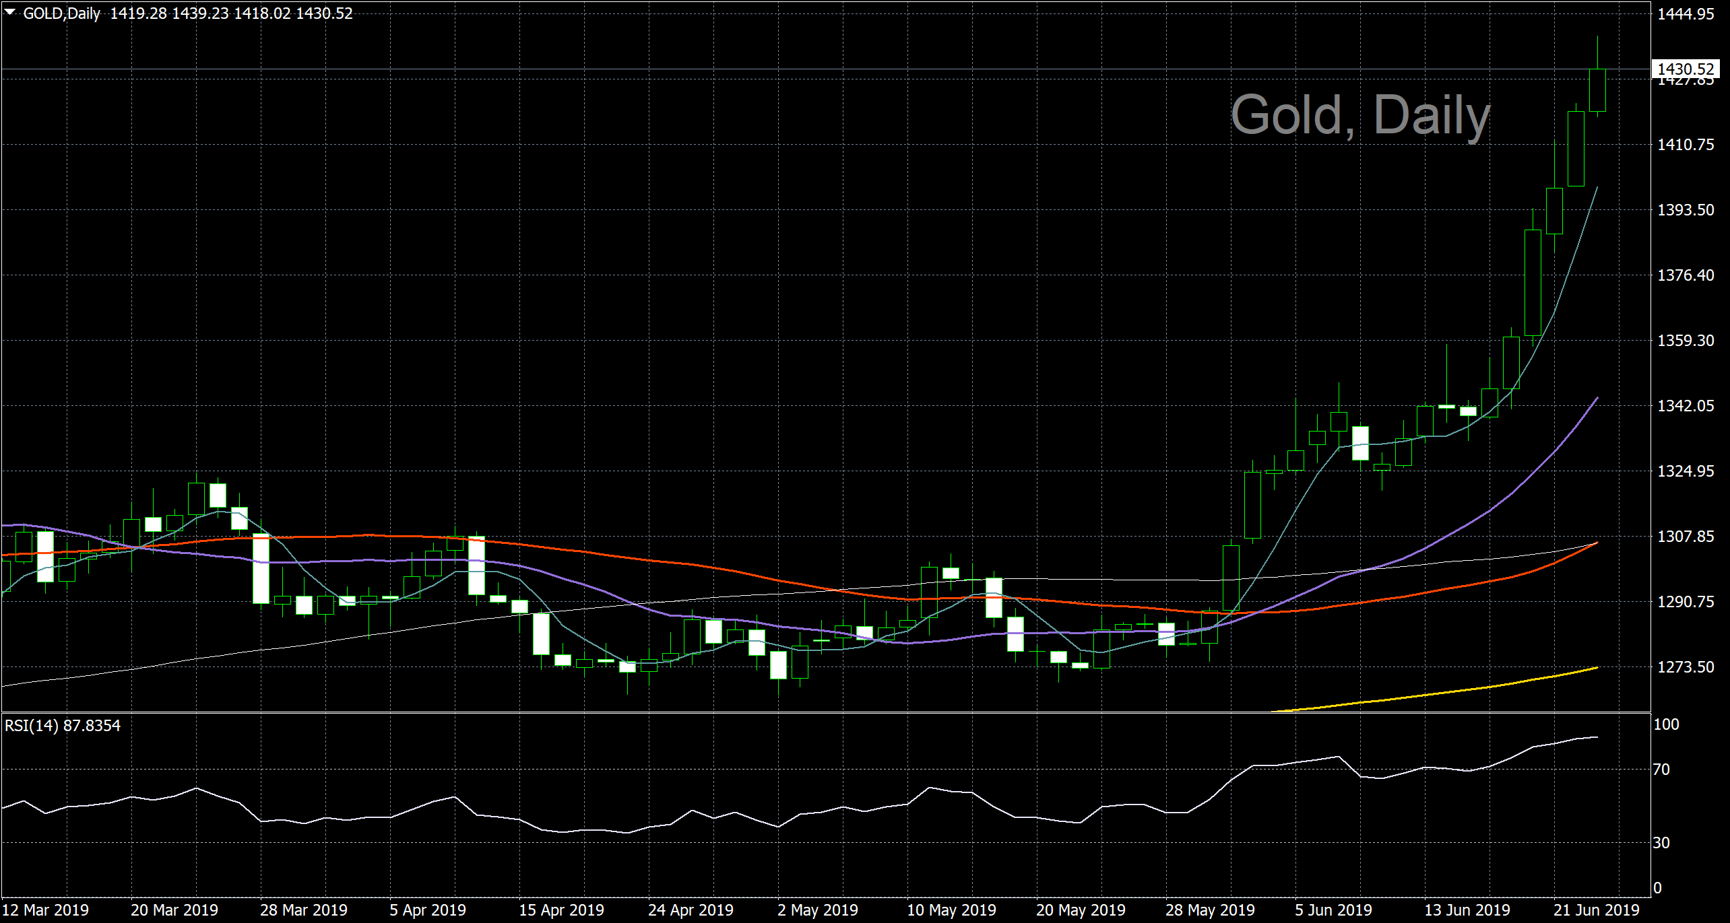Click the GOLD,Daily chart title text
1730x923 pixels.
point(62,13)
